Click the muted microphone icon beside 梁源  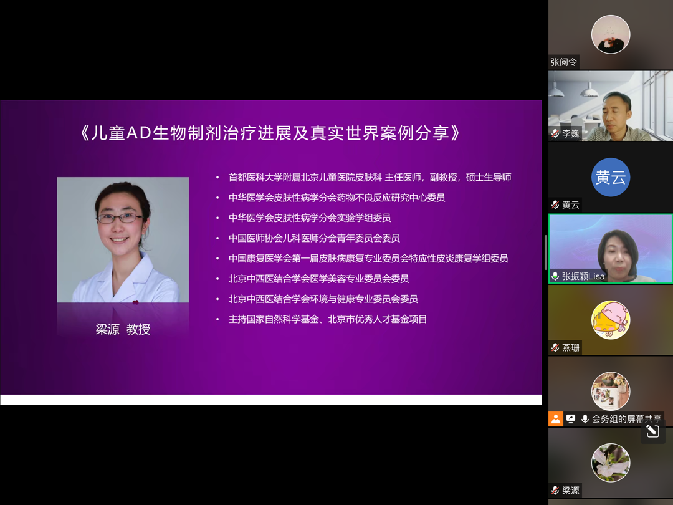coord(555,490)
